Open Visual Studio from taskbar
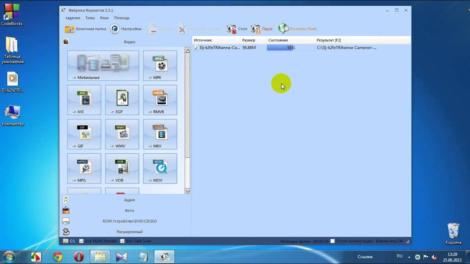This screenshot has width=470, height=264. 121,257
